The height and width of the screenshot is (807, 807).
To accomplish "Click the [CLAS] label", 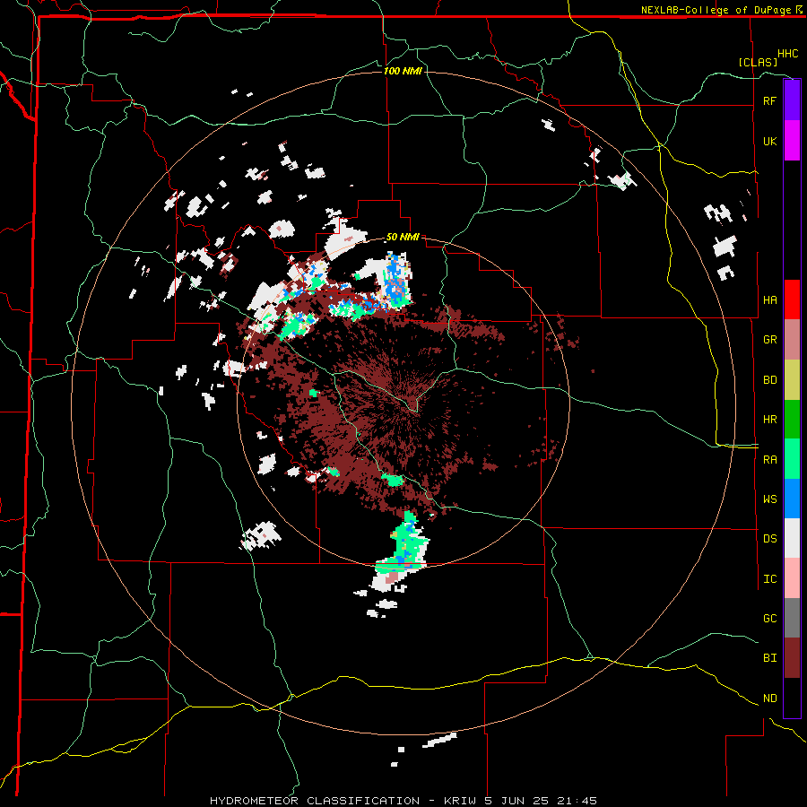I will 758,62.
